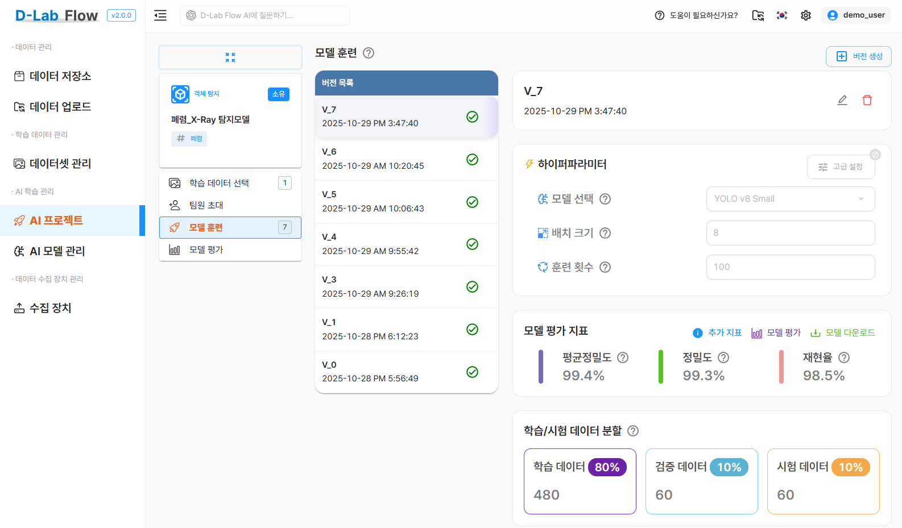
Task: Click the red trash icon to delete V_7
Action: tap(867, 100)
